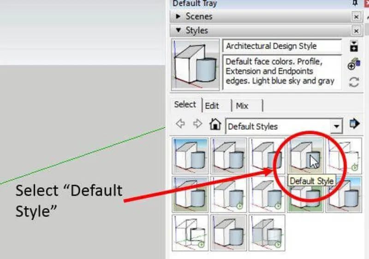Select third style thumbnail in first row

267,156
